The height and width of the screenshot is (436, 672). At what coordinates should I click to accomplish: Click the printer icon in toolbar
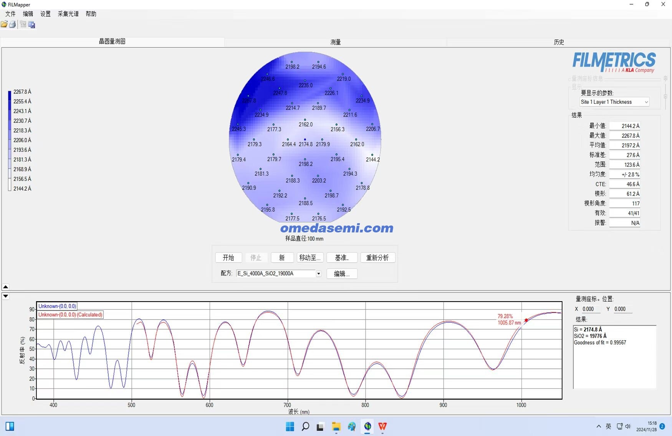(x=12, y=25)
